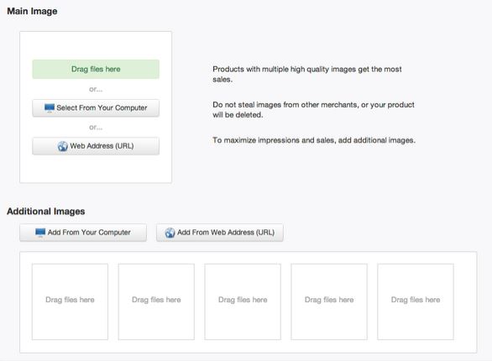
Task: Click the globe icon in Web Address (URL)
Action: tap(62, 146)
